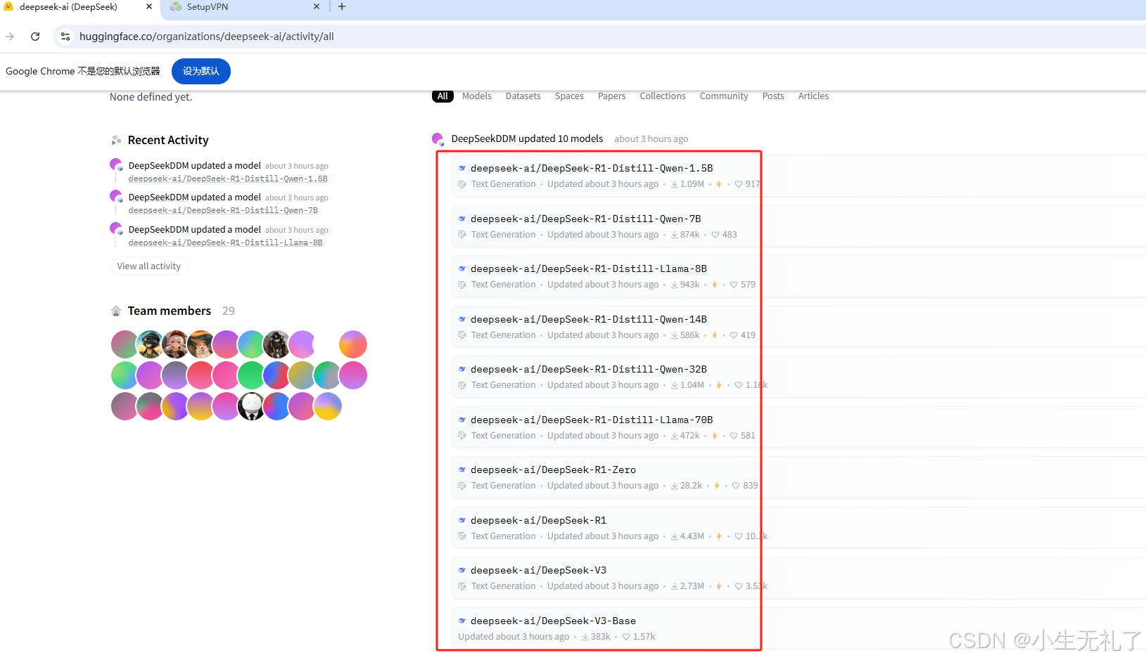Select the Datasets activity filter
The height and width of the screenshot is (660, 1146).
[x=523, y=96]
